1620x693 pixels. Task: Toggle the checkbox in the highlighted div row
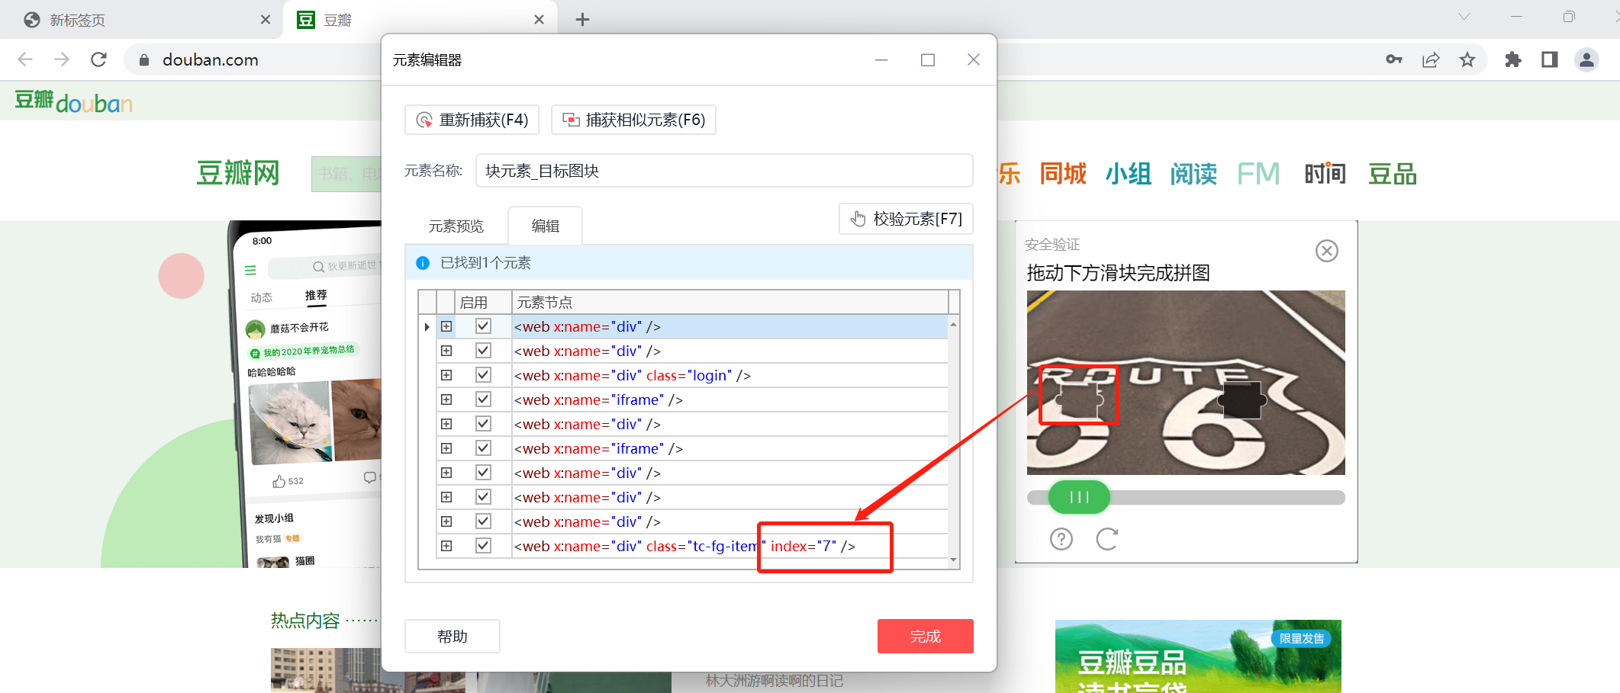(483, 326)
